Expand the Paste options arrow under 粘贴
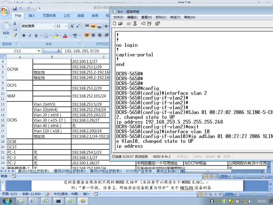Viewport: 273px width, 205px height. [6, 37]
